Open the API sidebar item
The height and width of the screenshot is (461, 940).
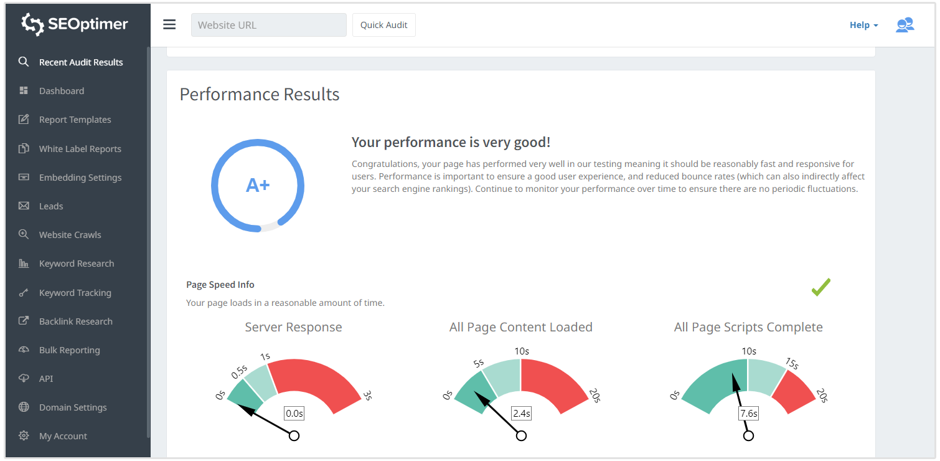coord(46,378)
